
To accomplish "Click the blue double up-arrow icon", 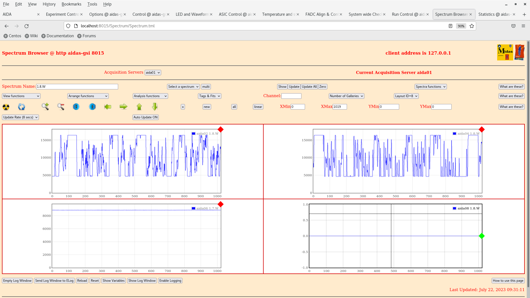I will [x=92, y=107].
